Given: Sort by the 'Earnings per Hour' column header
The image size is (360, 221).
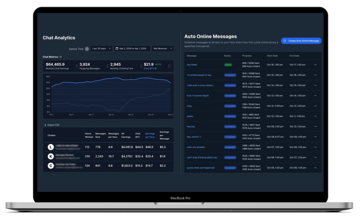Looking at the screenshot, I should coord(150,136).
